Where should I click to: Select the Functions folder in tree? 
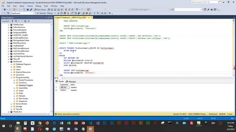point(23,83)
